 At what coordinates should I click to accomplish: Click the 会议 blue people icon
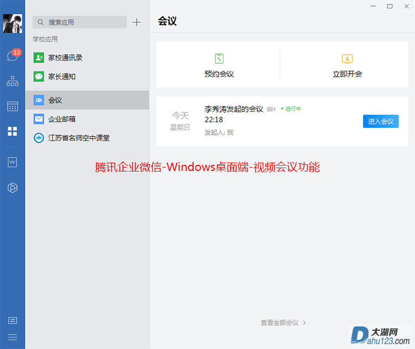pos(39,100)
